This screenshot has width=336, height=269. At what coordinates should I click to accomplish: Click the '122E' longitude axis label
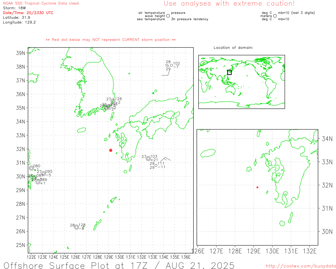(31, 257)
